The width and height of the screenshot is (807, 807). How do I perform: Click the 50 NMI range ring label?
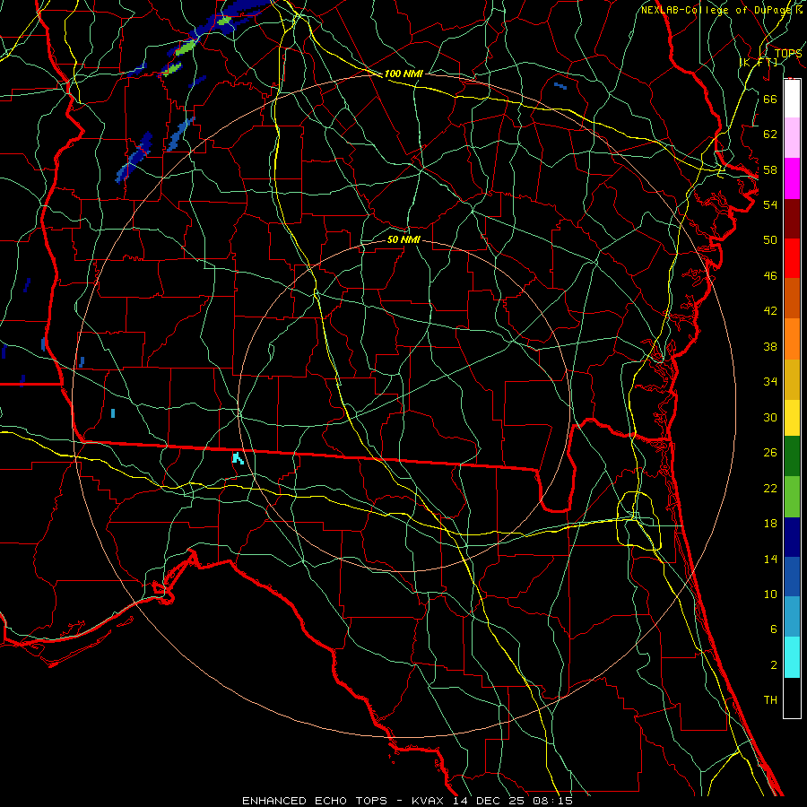[403, 239]
